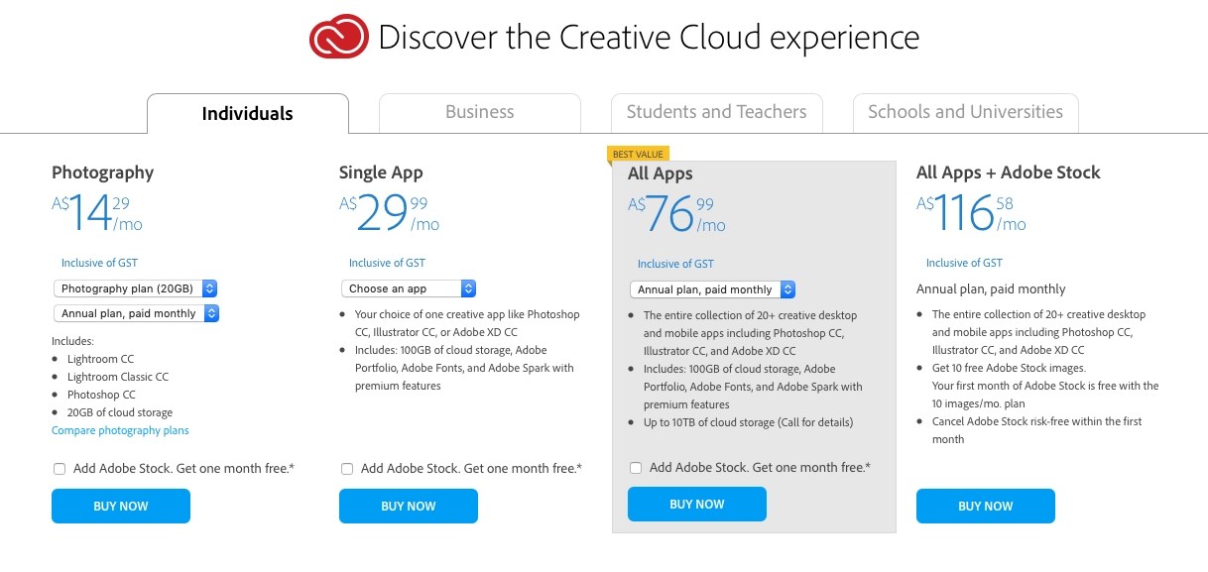This screenshot has height=572, width=1208.
Task: Select the Schools and Universities tab
Action: click(x=964, y=112)
